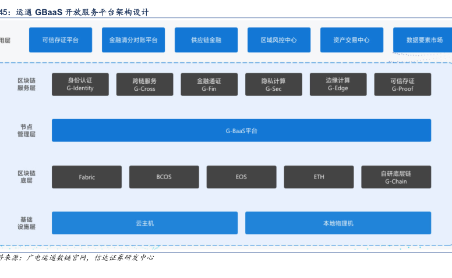The width and height of the screenshot is (452, 278).
Task: Click the 身份认证 G-Identity service box
Action: click(80, 84)
